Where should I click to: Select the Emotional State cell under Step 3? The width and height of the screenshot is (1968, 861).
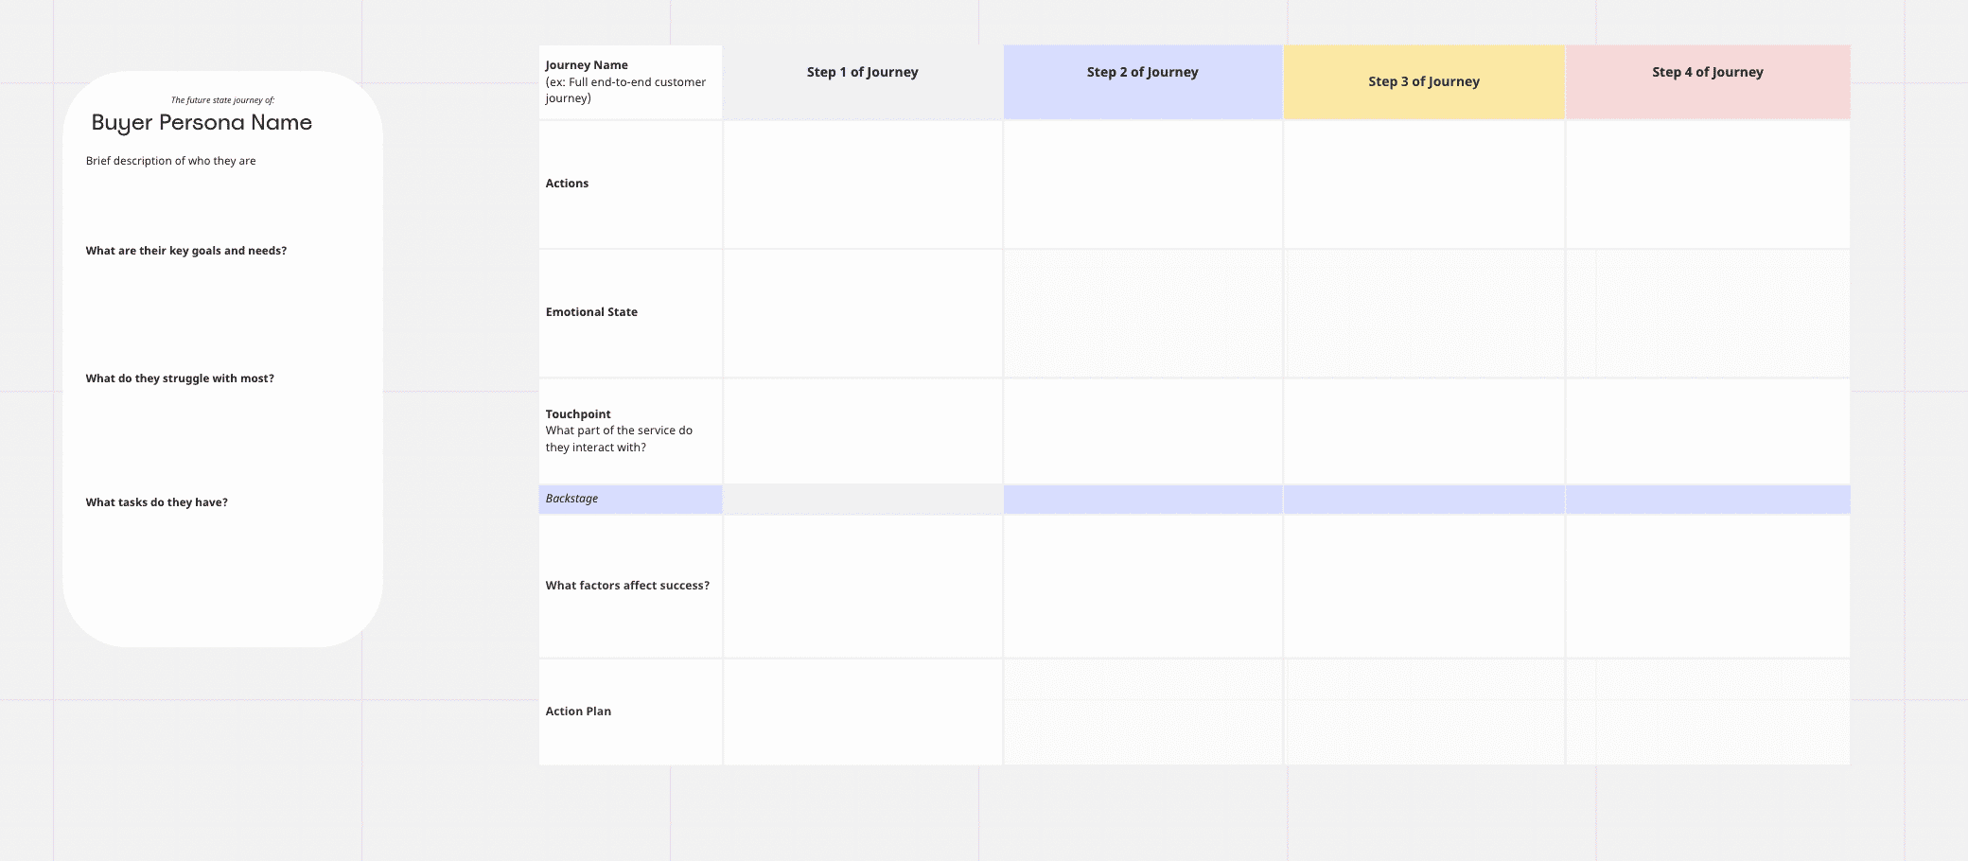pyautogui.click(x=1424, y=313)
